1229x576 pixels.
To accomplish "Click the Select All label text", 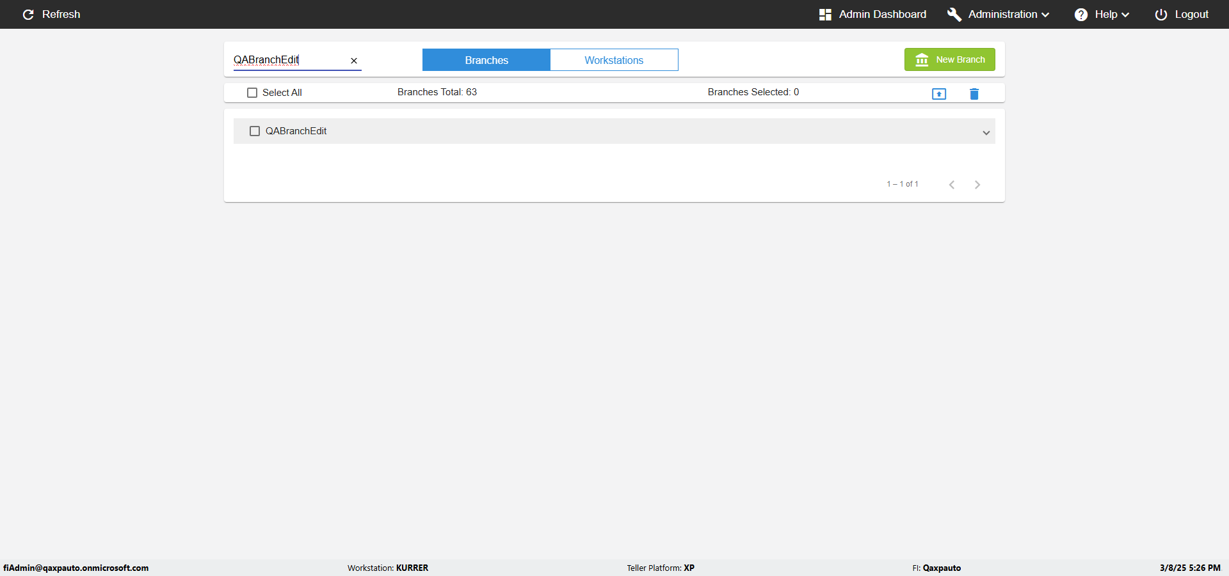I will [x=282, y=93].
